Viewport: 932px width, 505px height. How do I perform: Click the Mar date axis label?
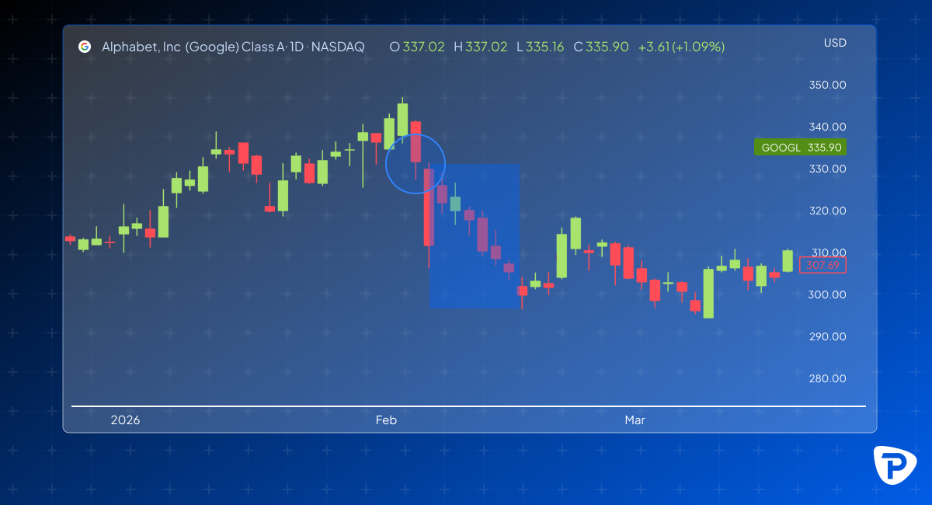[635, 420]
